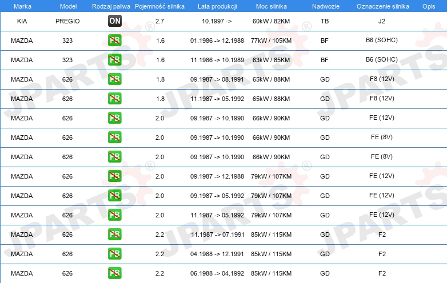Select the 323 model in the 01.1986 -> 12.1988 row
The image size is (447, 283).
click(x=67, y=41)
